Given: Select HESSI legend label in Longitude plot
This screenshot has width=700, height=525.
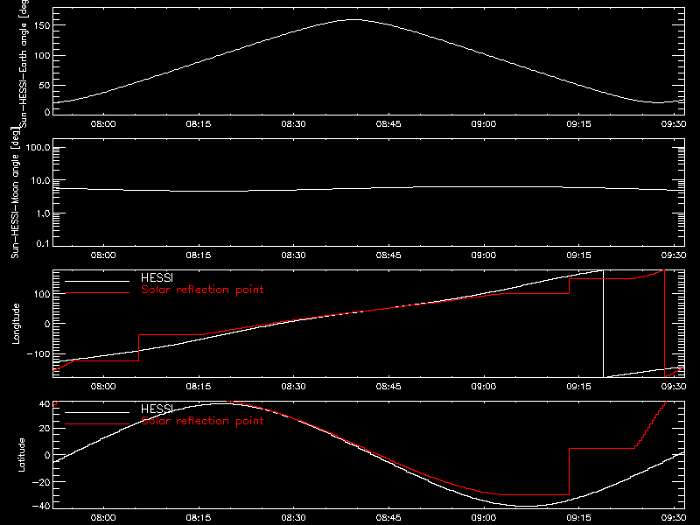Looking at the screenshot, I should pyautogui.click(x=157, y=277).
